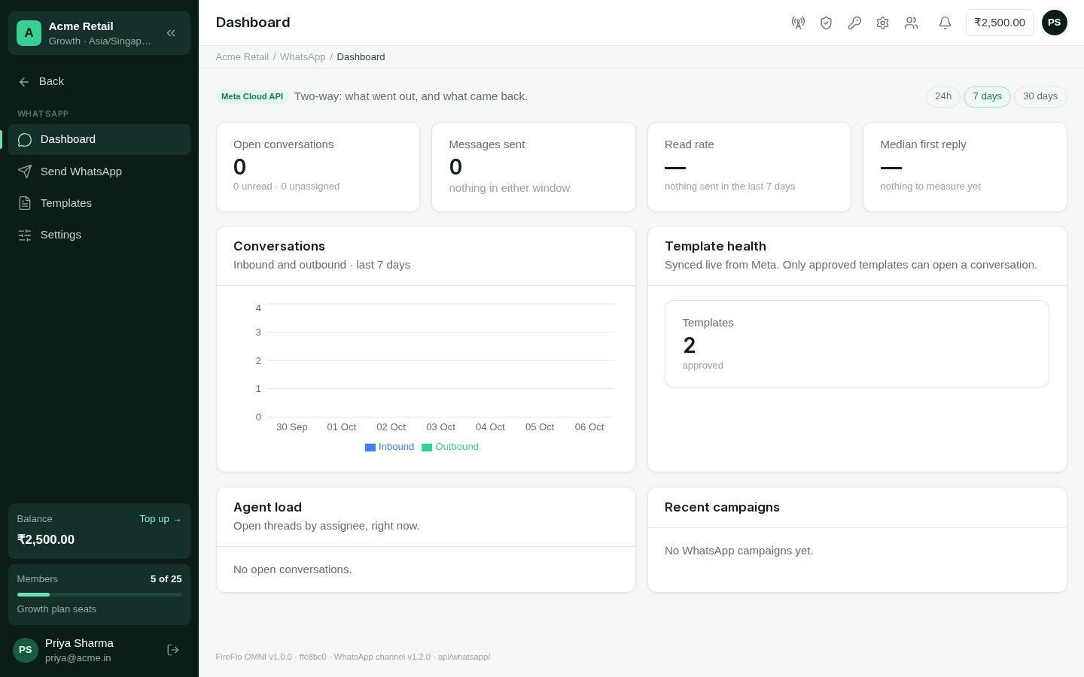Open the gear settings icon in header
This screenshot has width=1084, height=677.
click(882, 23)
